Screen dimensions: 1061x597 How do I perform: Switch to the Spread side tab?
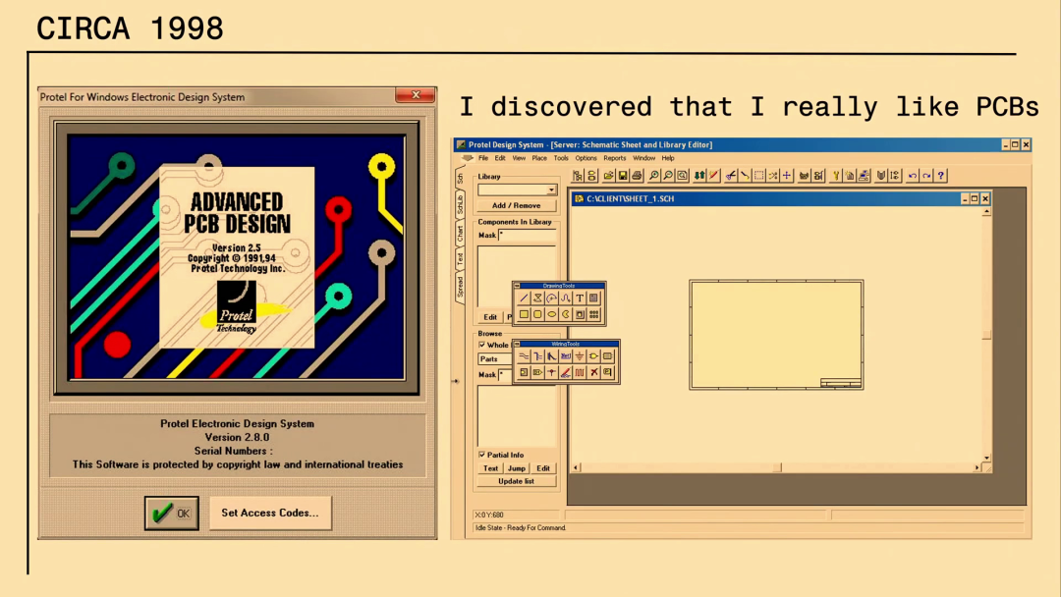point(460,288)
